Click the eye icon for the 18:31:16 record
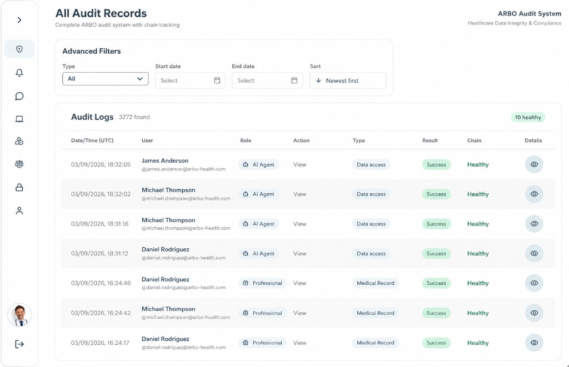Image resolution: width=569 pixels, height=367 pixels. [x=534, y=224]
